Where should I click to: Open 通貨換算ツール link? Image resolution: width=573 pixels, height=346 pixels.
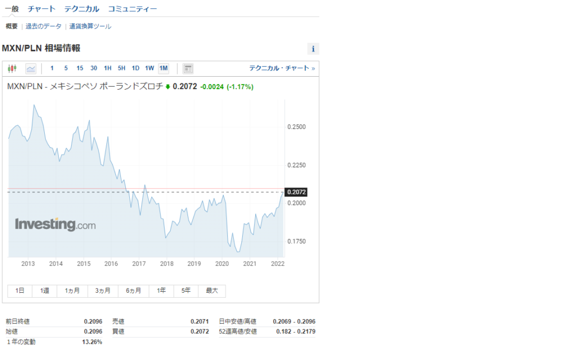tap(90, 26)
